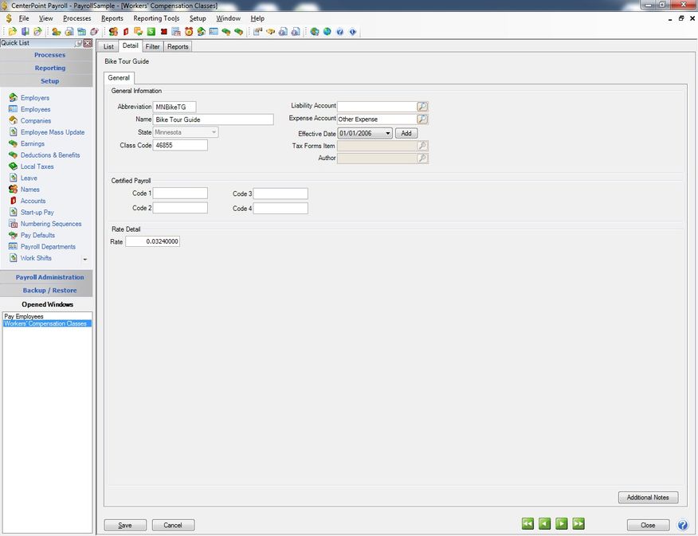
Task: Select Pay Employees in Opened Windows list
Action: tap(24, 316)
